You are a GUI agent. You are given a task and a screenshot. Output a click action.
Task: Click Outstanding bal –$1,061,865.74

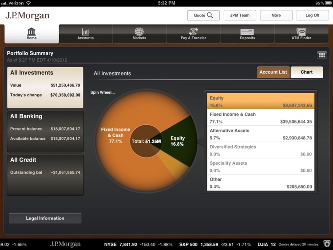(45, 172)
